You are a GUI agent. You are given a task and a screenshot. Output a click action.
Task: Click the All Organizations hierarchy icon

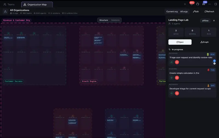(x=5, y=12)
